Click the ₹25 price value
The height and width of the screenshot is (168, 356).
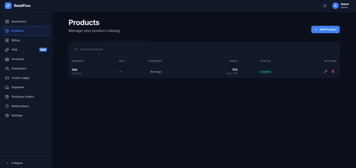(235, 70)
